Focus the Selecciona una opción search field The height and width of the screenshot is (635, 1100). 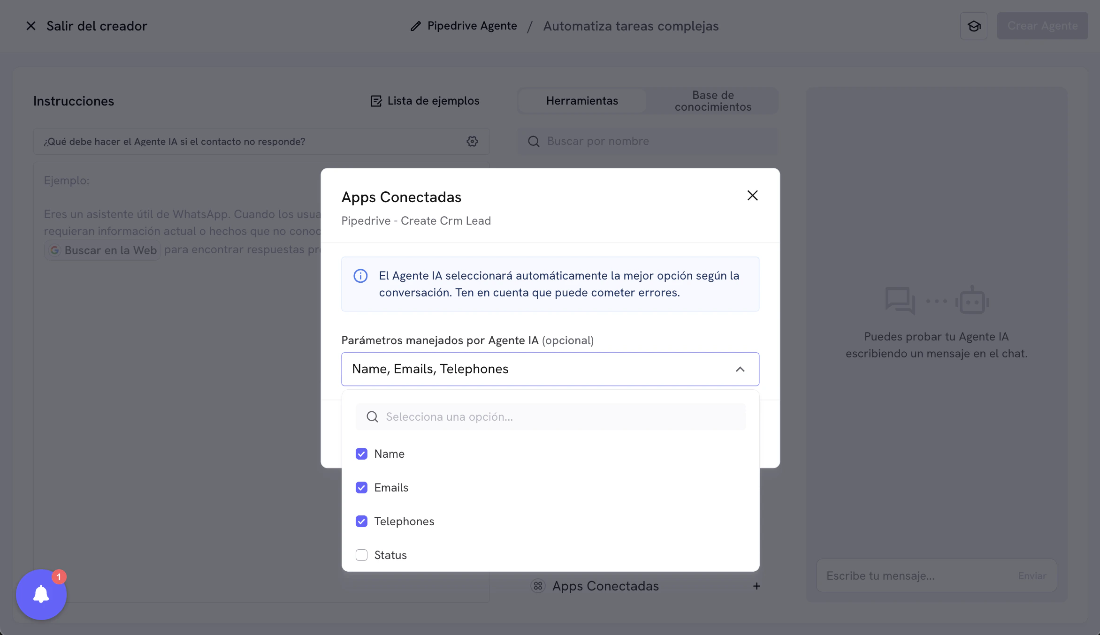(550, 416)
